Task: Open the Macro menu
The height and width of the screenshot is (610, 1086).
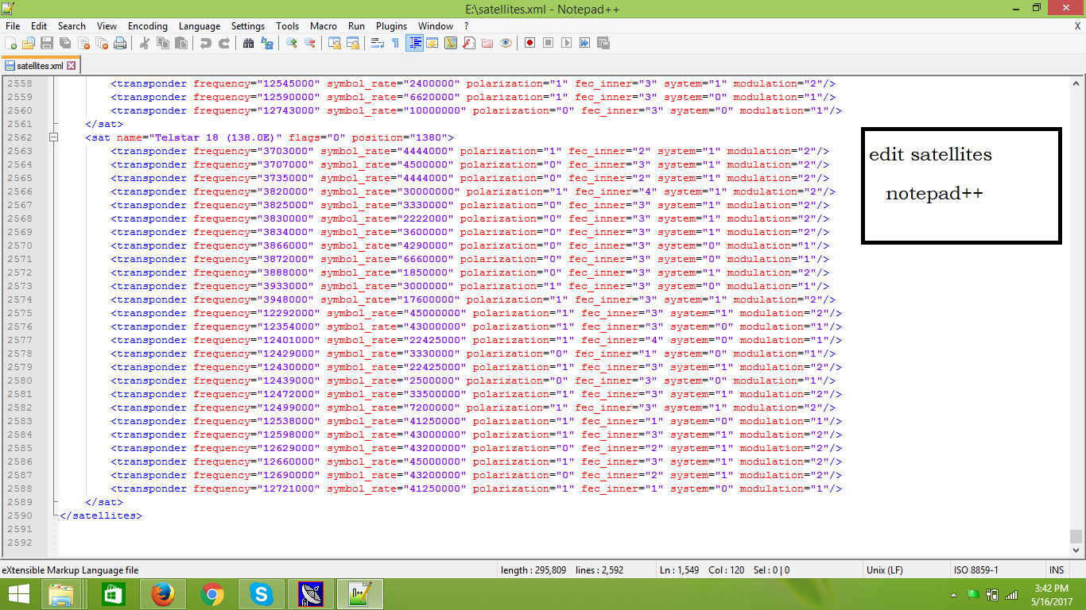Action: tap(324, 26)
